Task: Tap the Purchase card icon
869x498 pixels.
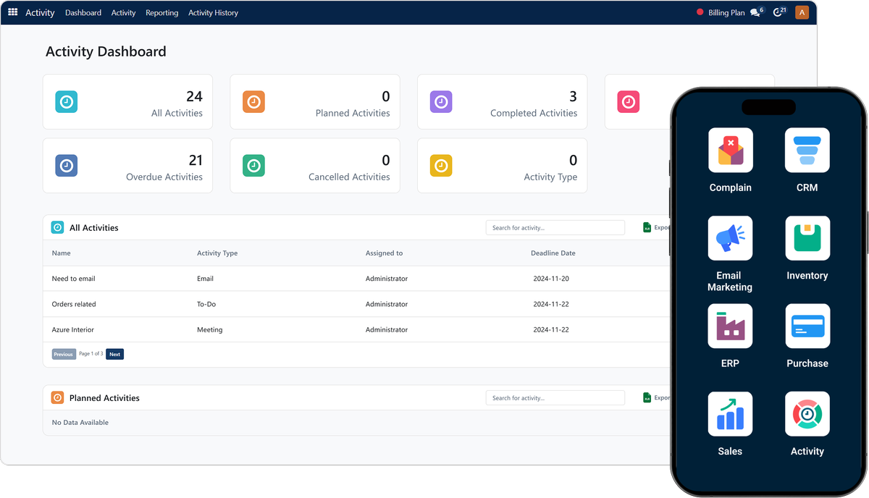Action: 807,326
